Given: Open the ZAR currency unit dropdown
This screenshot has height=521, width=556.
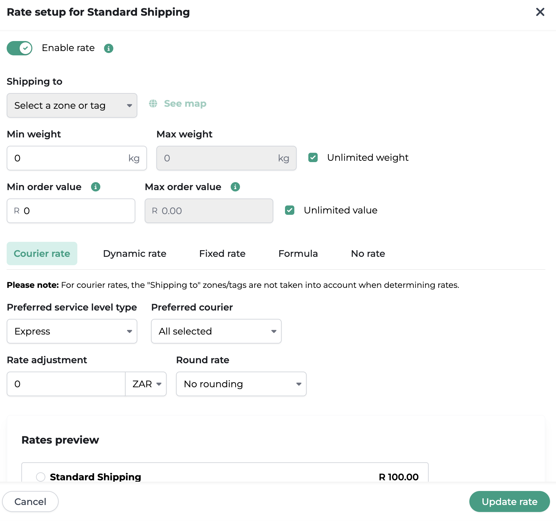Looking at the screenshot, I should tap(146, 384).
